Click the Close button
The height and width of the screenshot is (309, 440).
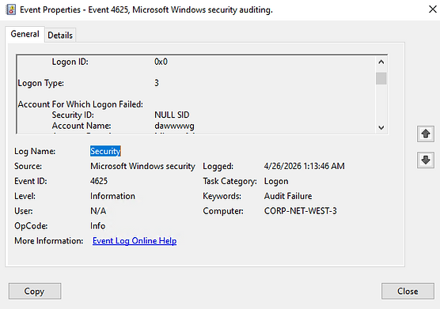click(x=408, y=291)
